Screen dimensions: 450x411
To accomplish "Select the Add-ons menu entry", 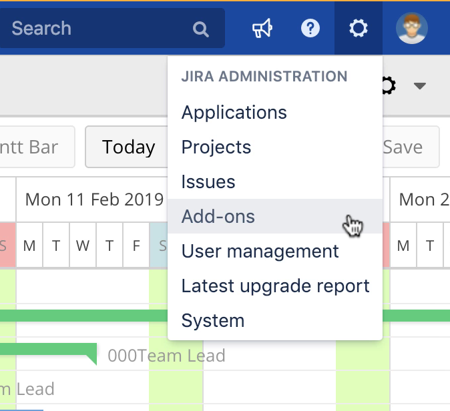I will tap(218, 216).
